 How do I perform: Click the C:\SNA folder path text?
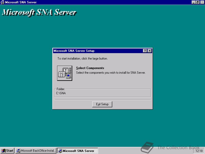click(61, 93)
